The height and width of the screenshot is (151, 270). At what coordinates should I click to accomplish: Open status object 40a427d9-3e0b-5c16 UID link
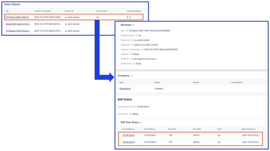coord(18,24)
